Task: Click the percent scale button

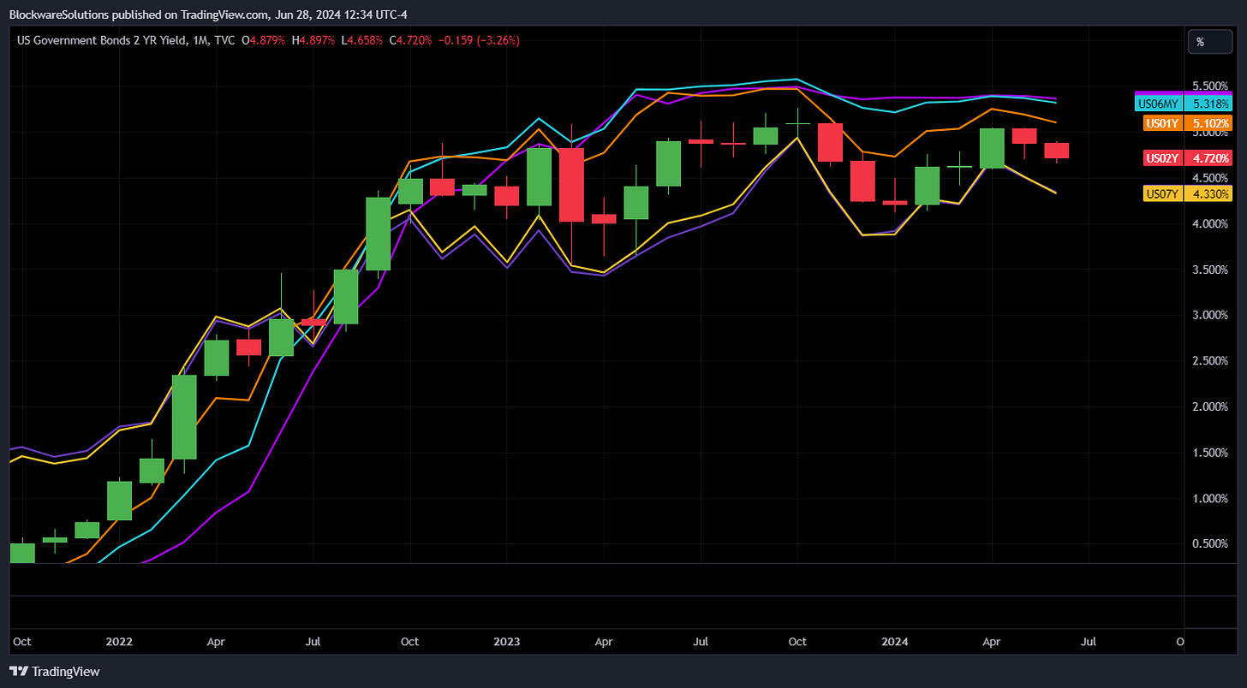Action: click(1209, 41)
